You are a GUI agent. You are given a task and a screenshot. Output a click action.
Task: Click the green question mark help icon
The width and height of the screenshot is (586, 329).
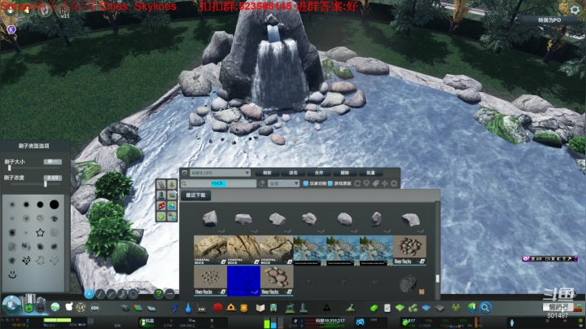coord(159,294)
